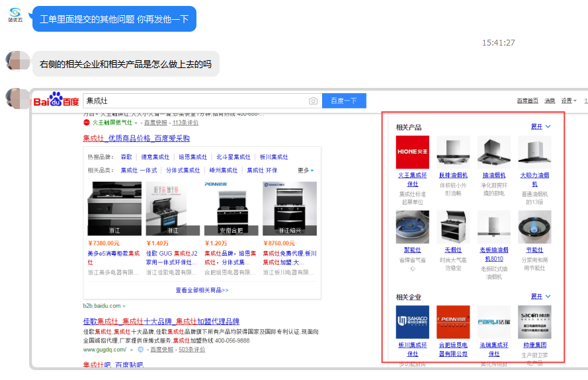Screen dimensions: 588x380
Task: Open the 设置 dropdown menu
Action: pos(568,101)
